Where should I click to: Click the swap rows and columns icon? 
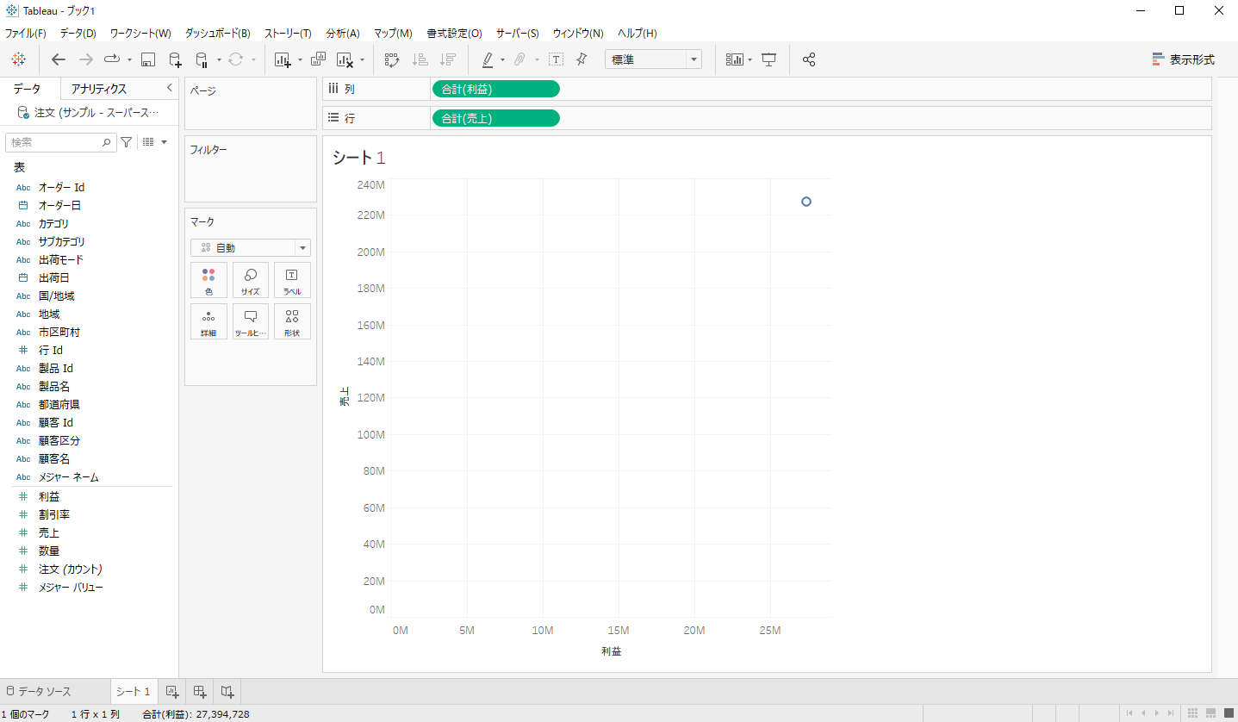(x=392, y=59)
